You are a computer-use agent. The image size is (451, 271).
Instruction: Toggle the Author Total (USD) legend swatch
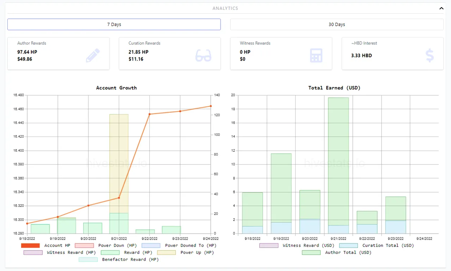coord(311,252)
